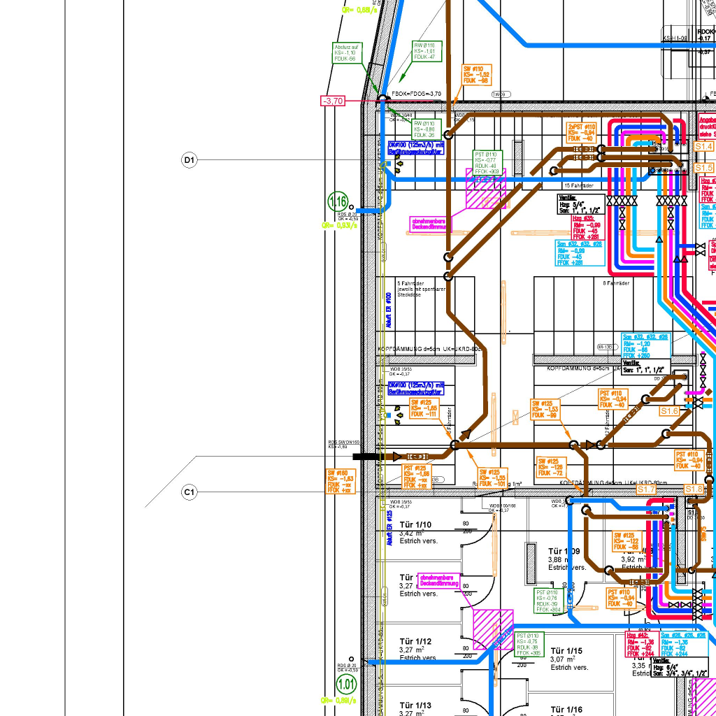Screen dimensions: 716x716
Task: Click the 2xPST ø110 orange label
Action: (582, 131)
